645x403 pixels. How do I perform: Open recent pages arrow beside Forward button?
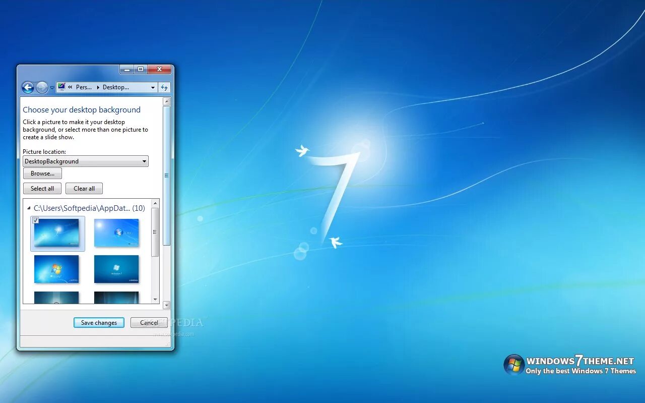(x=52, y=88)
